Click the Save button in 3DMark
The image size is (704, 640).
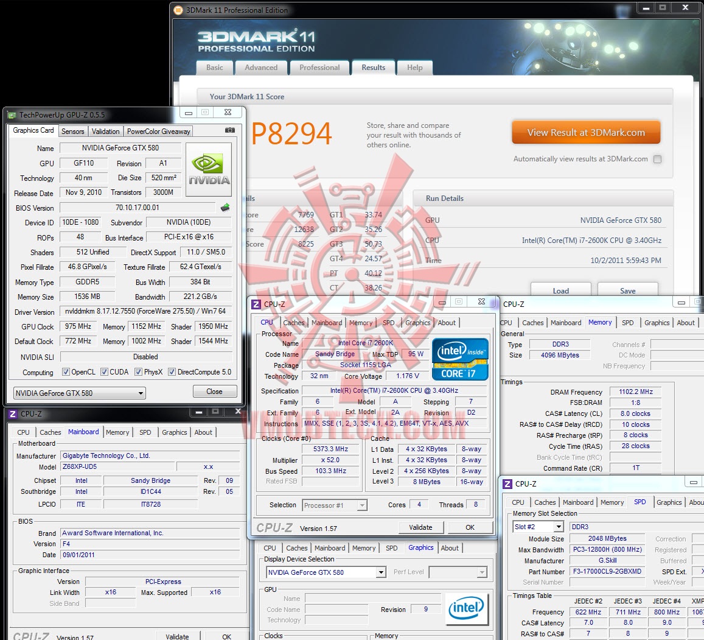(628, 290)
